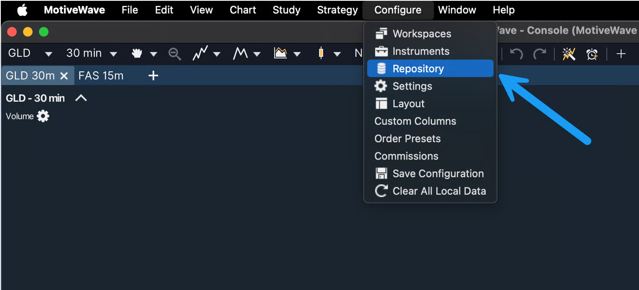Screen dimensions: 639x290
Task: Open the GLD symbol dropdown
Action: coord(49,54)
